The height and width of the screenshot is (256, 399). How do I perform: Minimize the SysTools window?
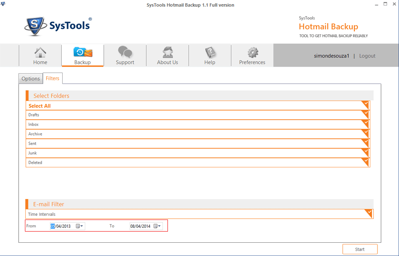click(377, 5)
